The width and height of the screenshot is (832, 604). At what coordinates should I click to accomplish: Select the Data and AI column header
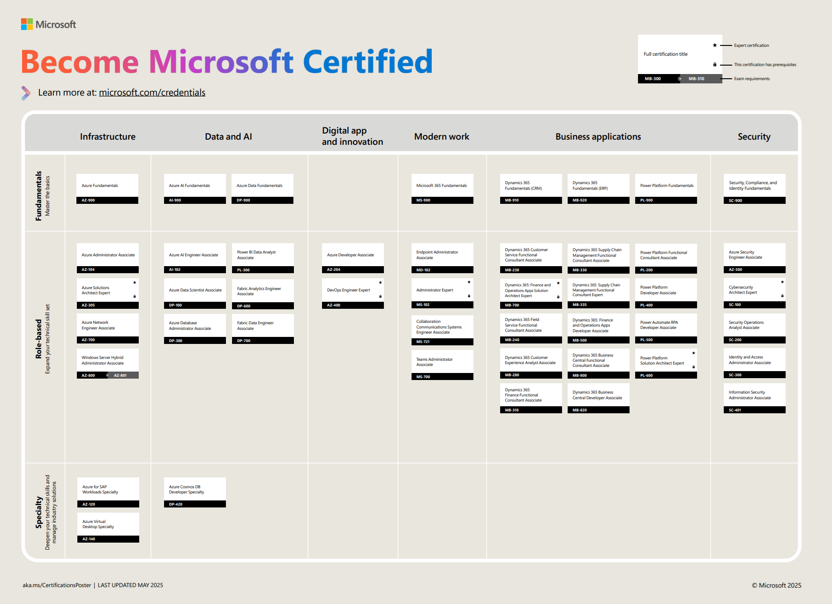click(228, 136)
